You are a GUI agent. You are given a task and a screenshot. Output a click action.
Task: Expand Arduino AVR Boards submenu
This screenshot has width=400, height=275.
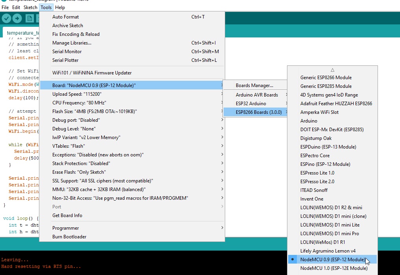click(x=256, y=95)
